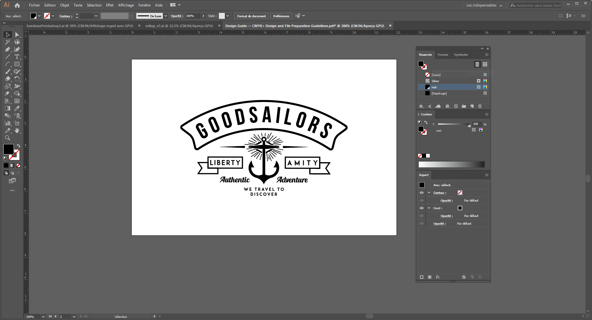Toggle the eye icon beside the bottom Opacité row

click(421, 224)
